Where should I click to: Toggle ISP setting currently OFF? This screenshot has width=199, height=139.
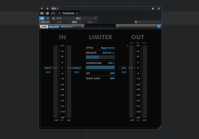point(112,73)
